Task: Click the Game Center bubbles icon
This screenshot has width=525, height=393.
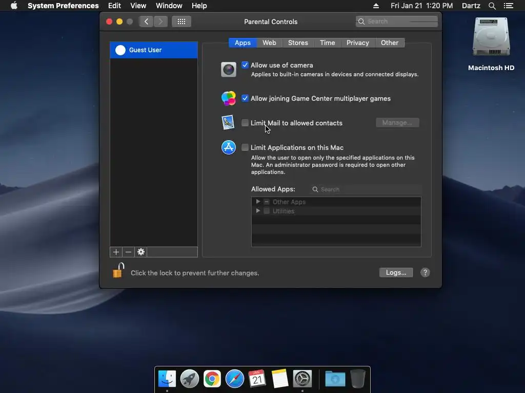Action: (228, 98)
